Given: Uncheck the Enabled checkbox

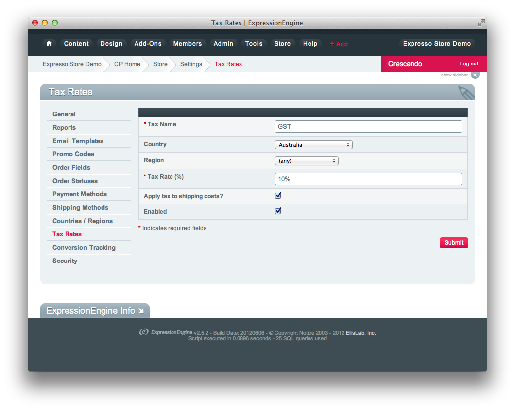Looking at the screenshot, I should (278, 211).
